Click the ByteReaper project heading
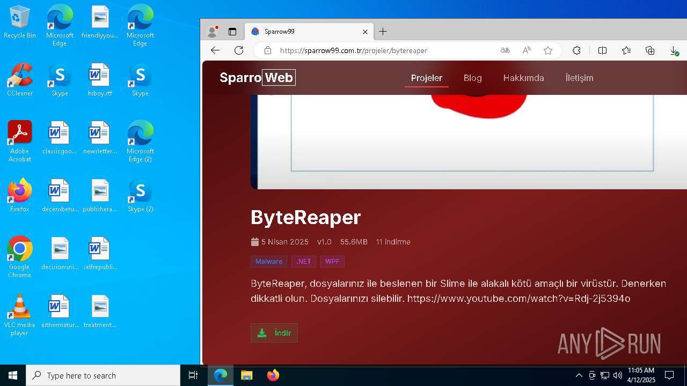The width and height of the screenshot is (687, 386). point(306,217)
